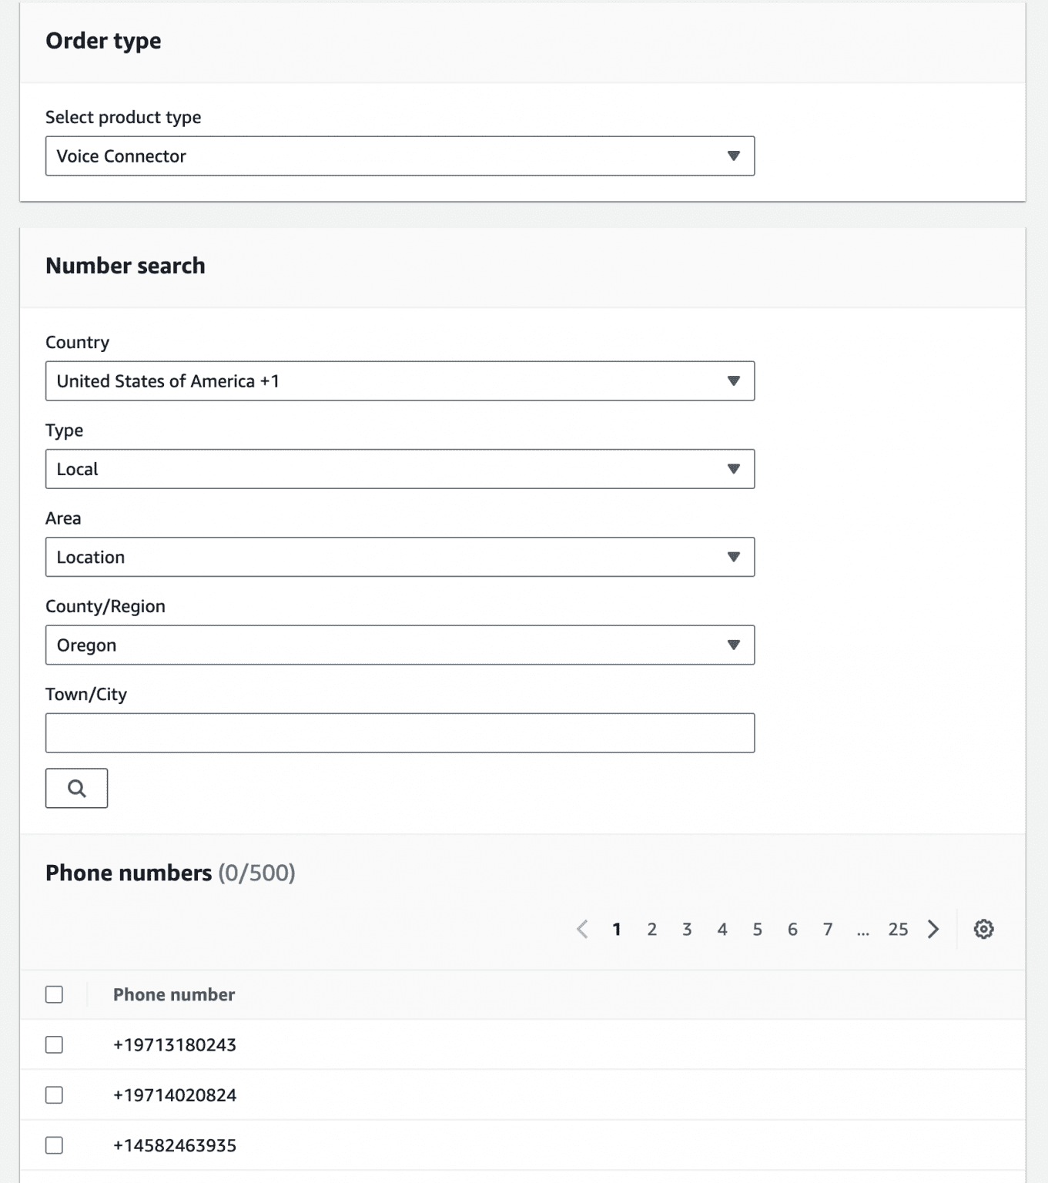Click the County/Region dropdown arrow
The image size is (1048, 1183).
[x=733, y=645]
